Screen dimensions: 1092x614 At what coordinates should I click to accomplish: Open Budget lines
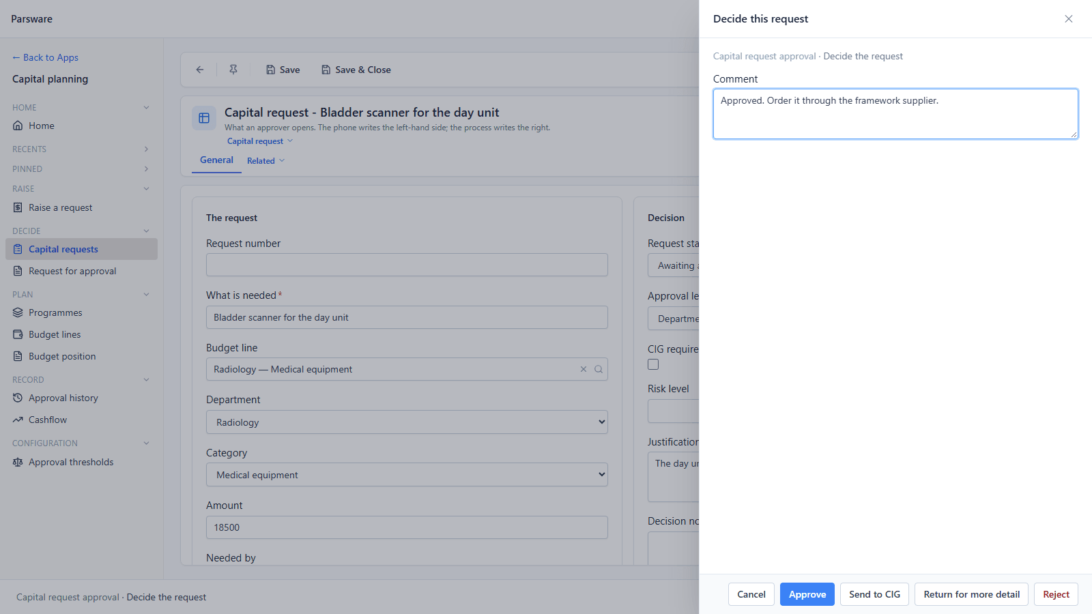coord(81,334)
